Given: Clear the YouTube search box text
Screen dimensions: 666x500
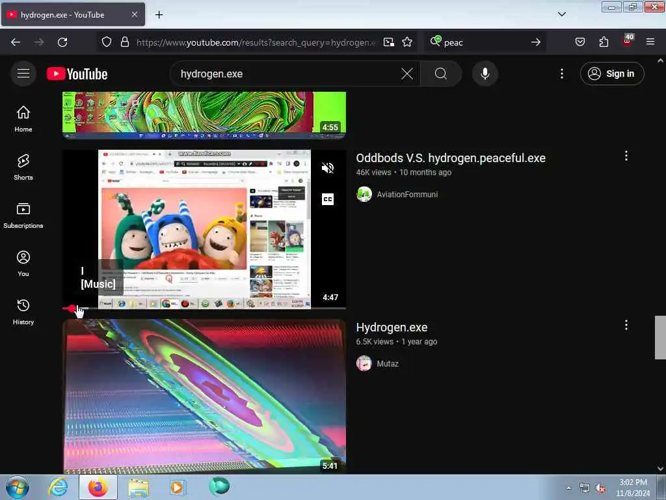Looking at the screenshot, I should pos(407,74).
